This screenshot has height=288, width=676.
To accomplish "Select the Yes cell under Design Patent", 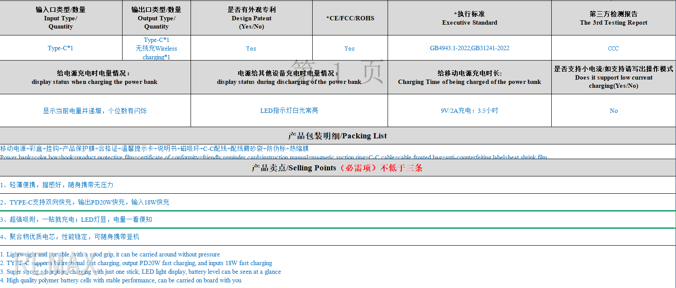I will tap(251, 48).
